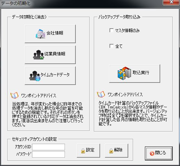The height and width of the screenshot is (166, 180).
Task: Click the セキュリティアカウントの設定 label
Action: (x=34, y=139)
